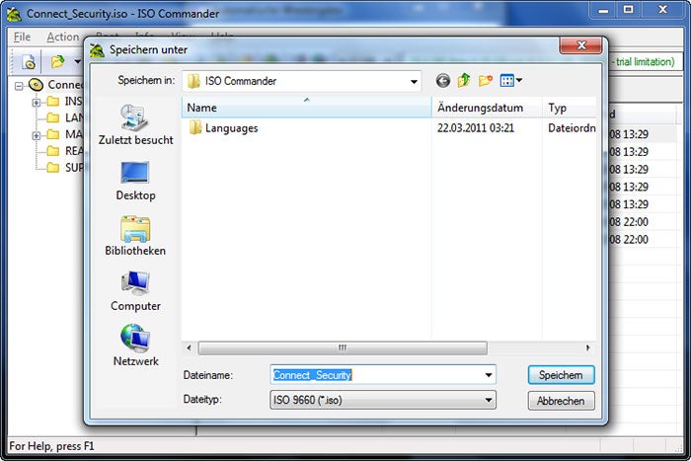Select the REA folder in the tree
691x461 pixels.
[x=65, y=151]
